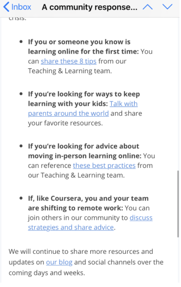Open the 'Talk with' link text
The image size is (181, 287).
pyautogui.click(x=123, y=103)
